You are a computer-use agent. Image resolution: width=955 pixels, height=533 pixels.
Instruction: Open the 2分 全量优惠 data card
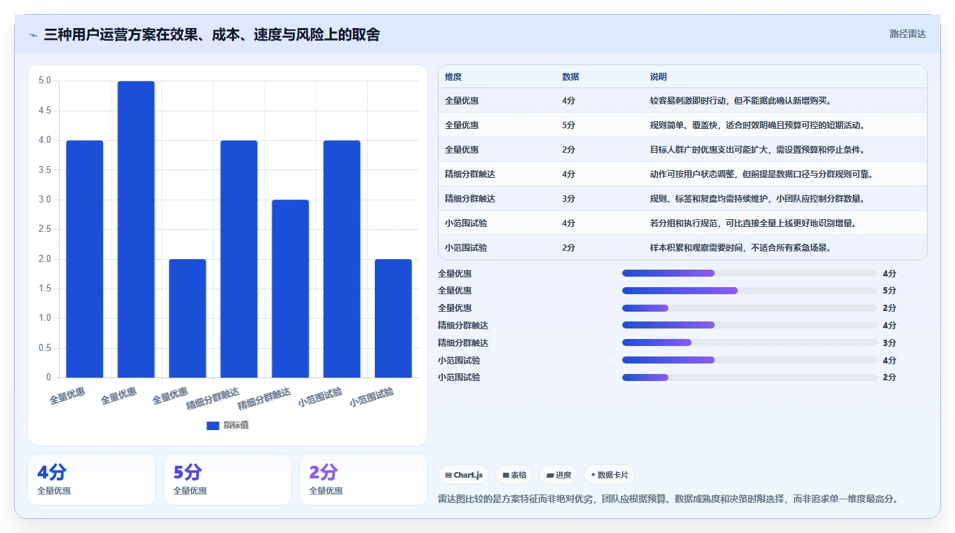[x=364, y=479]
